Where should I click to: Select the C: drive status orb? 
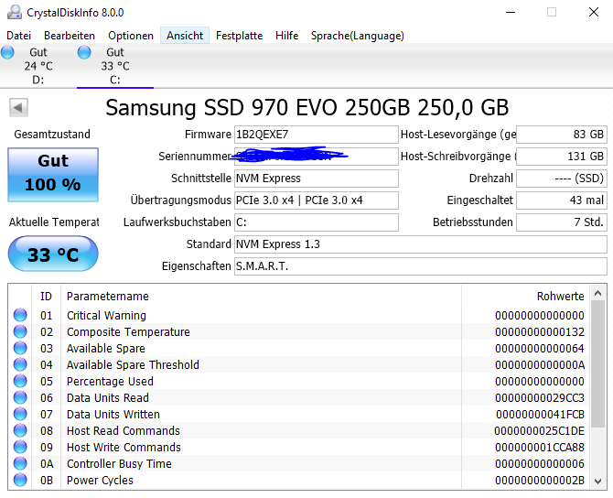tap(84, 52)
